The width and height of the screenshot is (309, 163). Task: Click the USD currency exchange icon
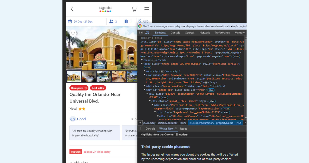point(140,21)
